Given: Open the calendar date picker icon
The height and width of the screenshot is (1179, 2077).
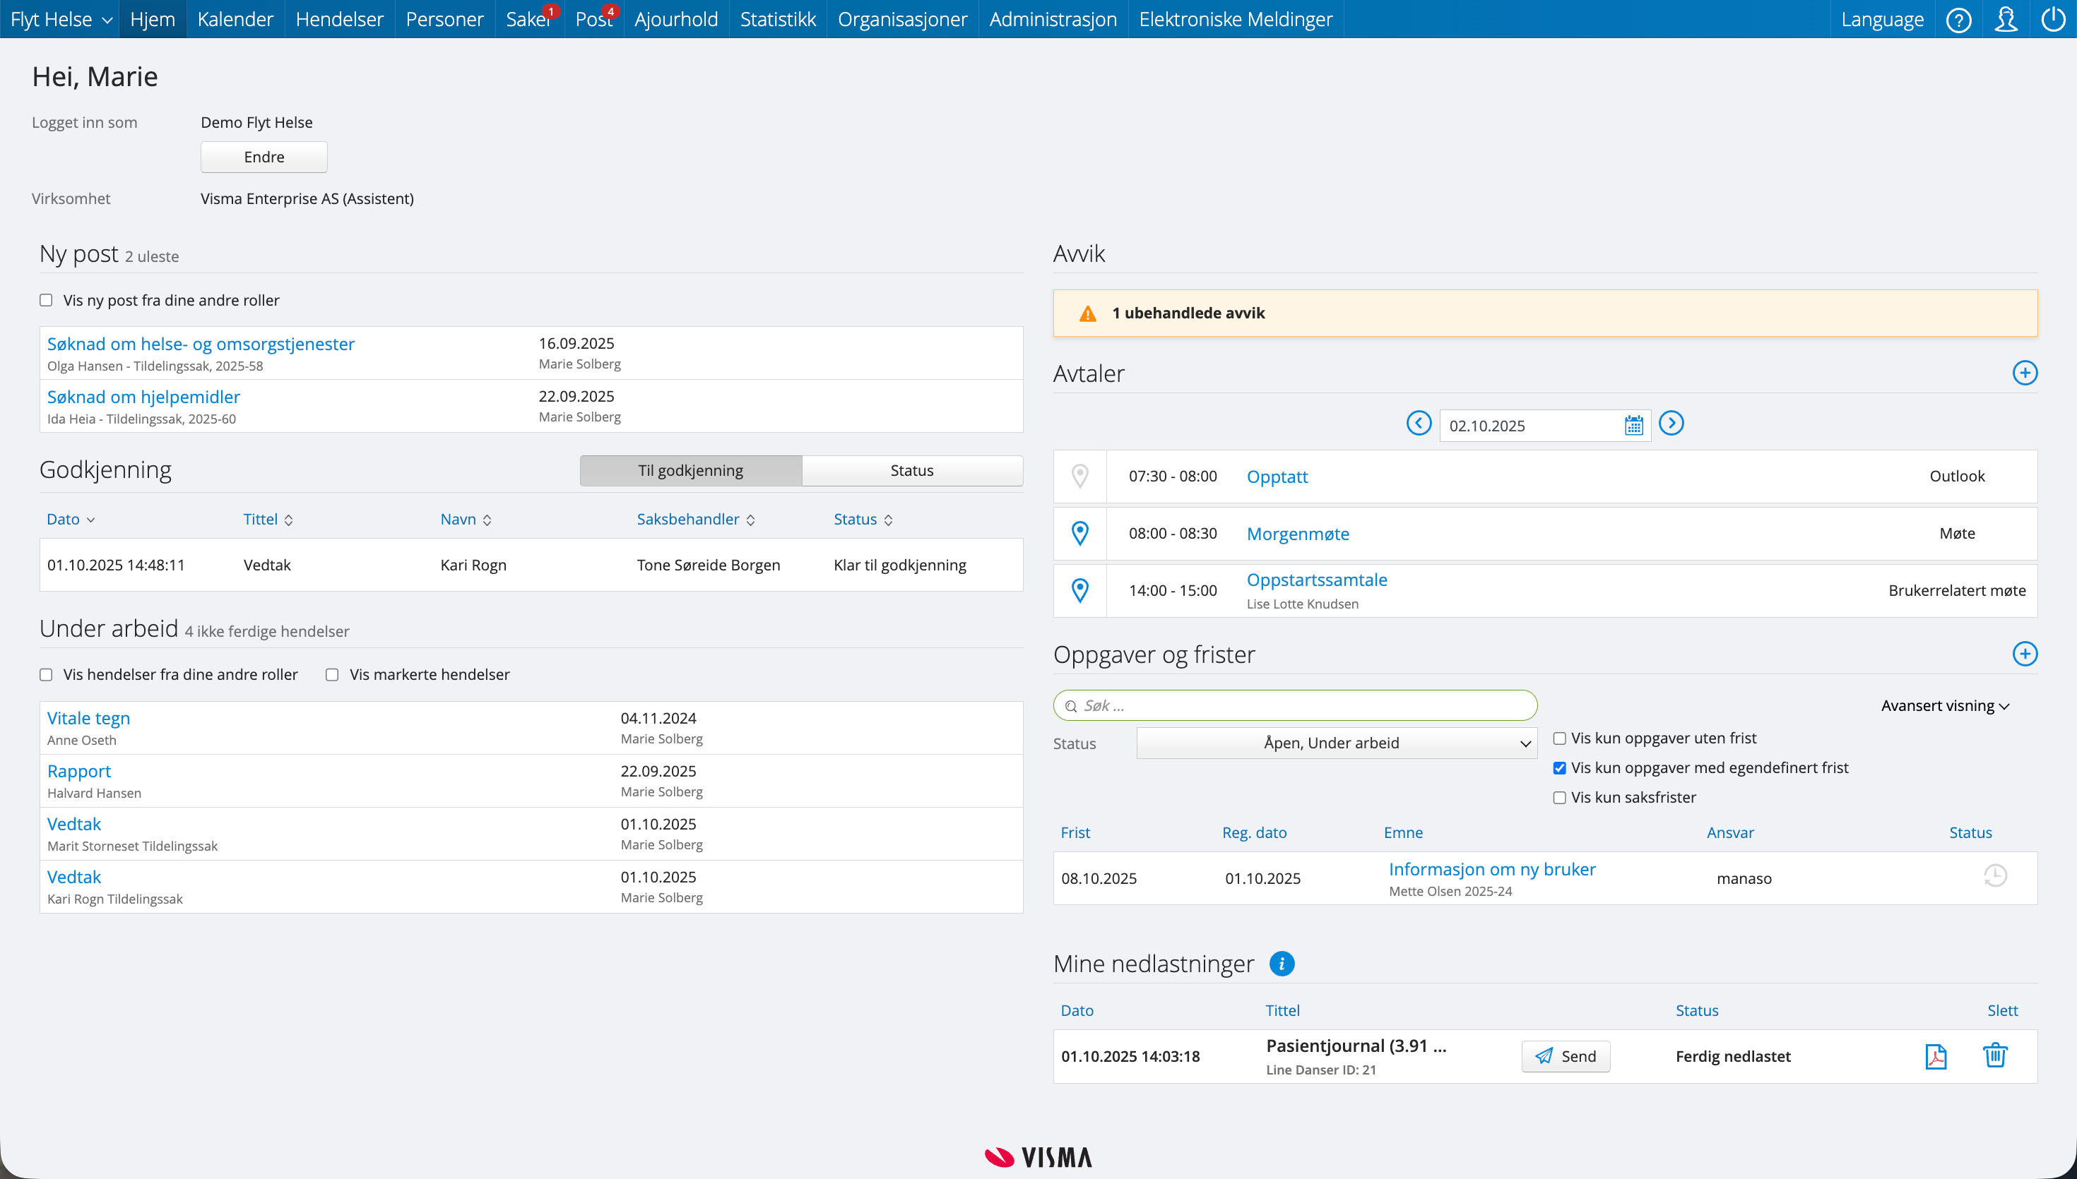Looking at the screenshot, I should pos(1633,426).
